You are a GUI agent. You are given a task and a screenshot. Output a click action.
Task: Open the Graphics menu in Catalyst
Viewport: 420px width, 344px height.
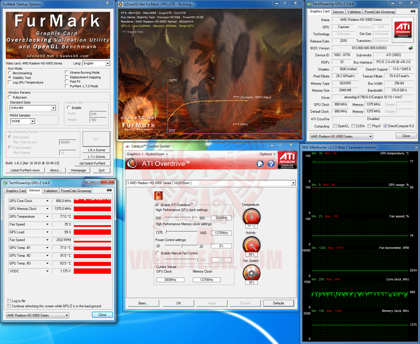[135, 154]
